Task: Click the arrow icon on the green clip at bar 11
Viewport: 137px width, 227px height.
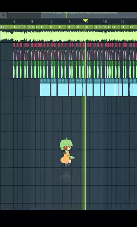Action: [69, 27]
